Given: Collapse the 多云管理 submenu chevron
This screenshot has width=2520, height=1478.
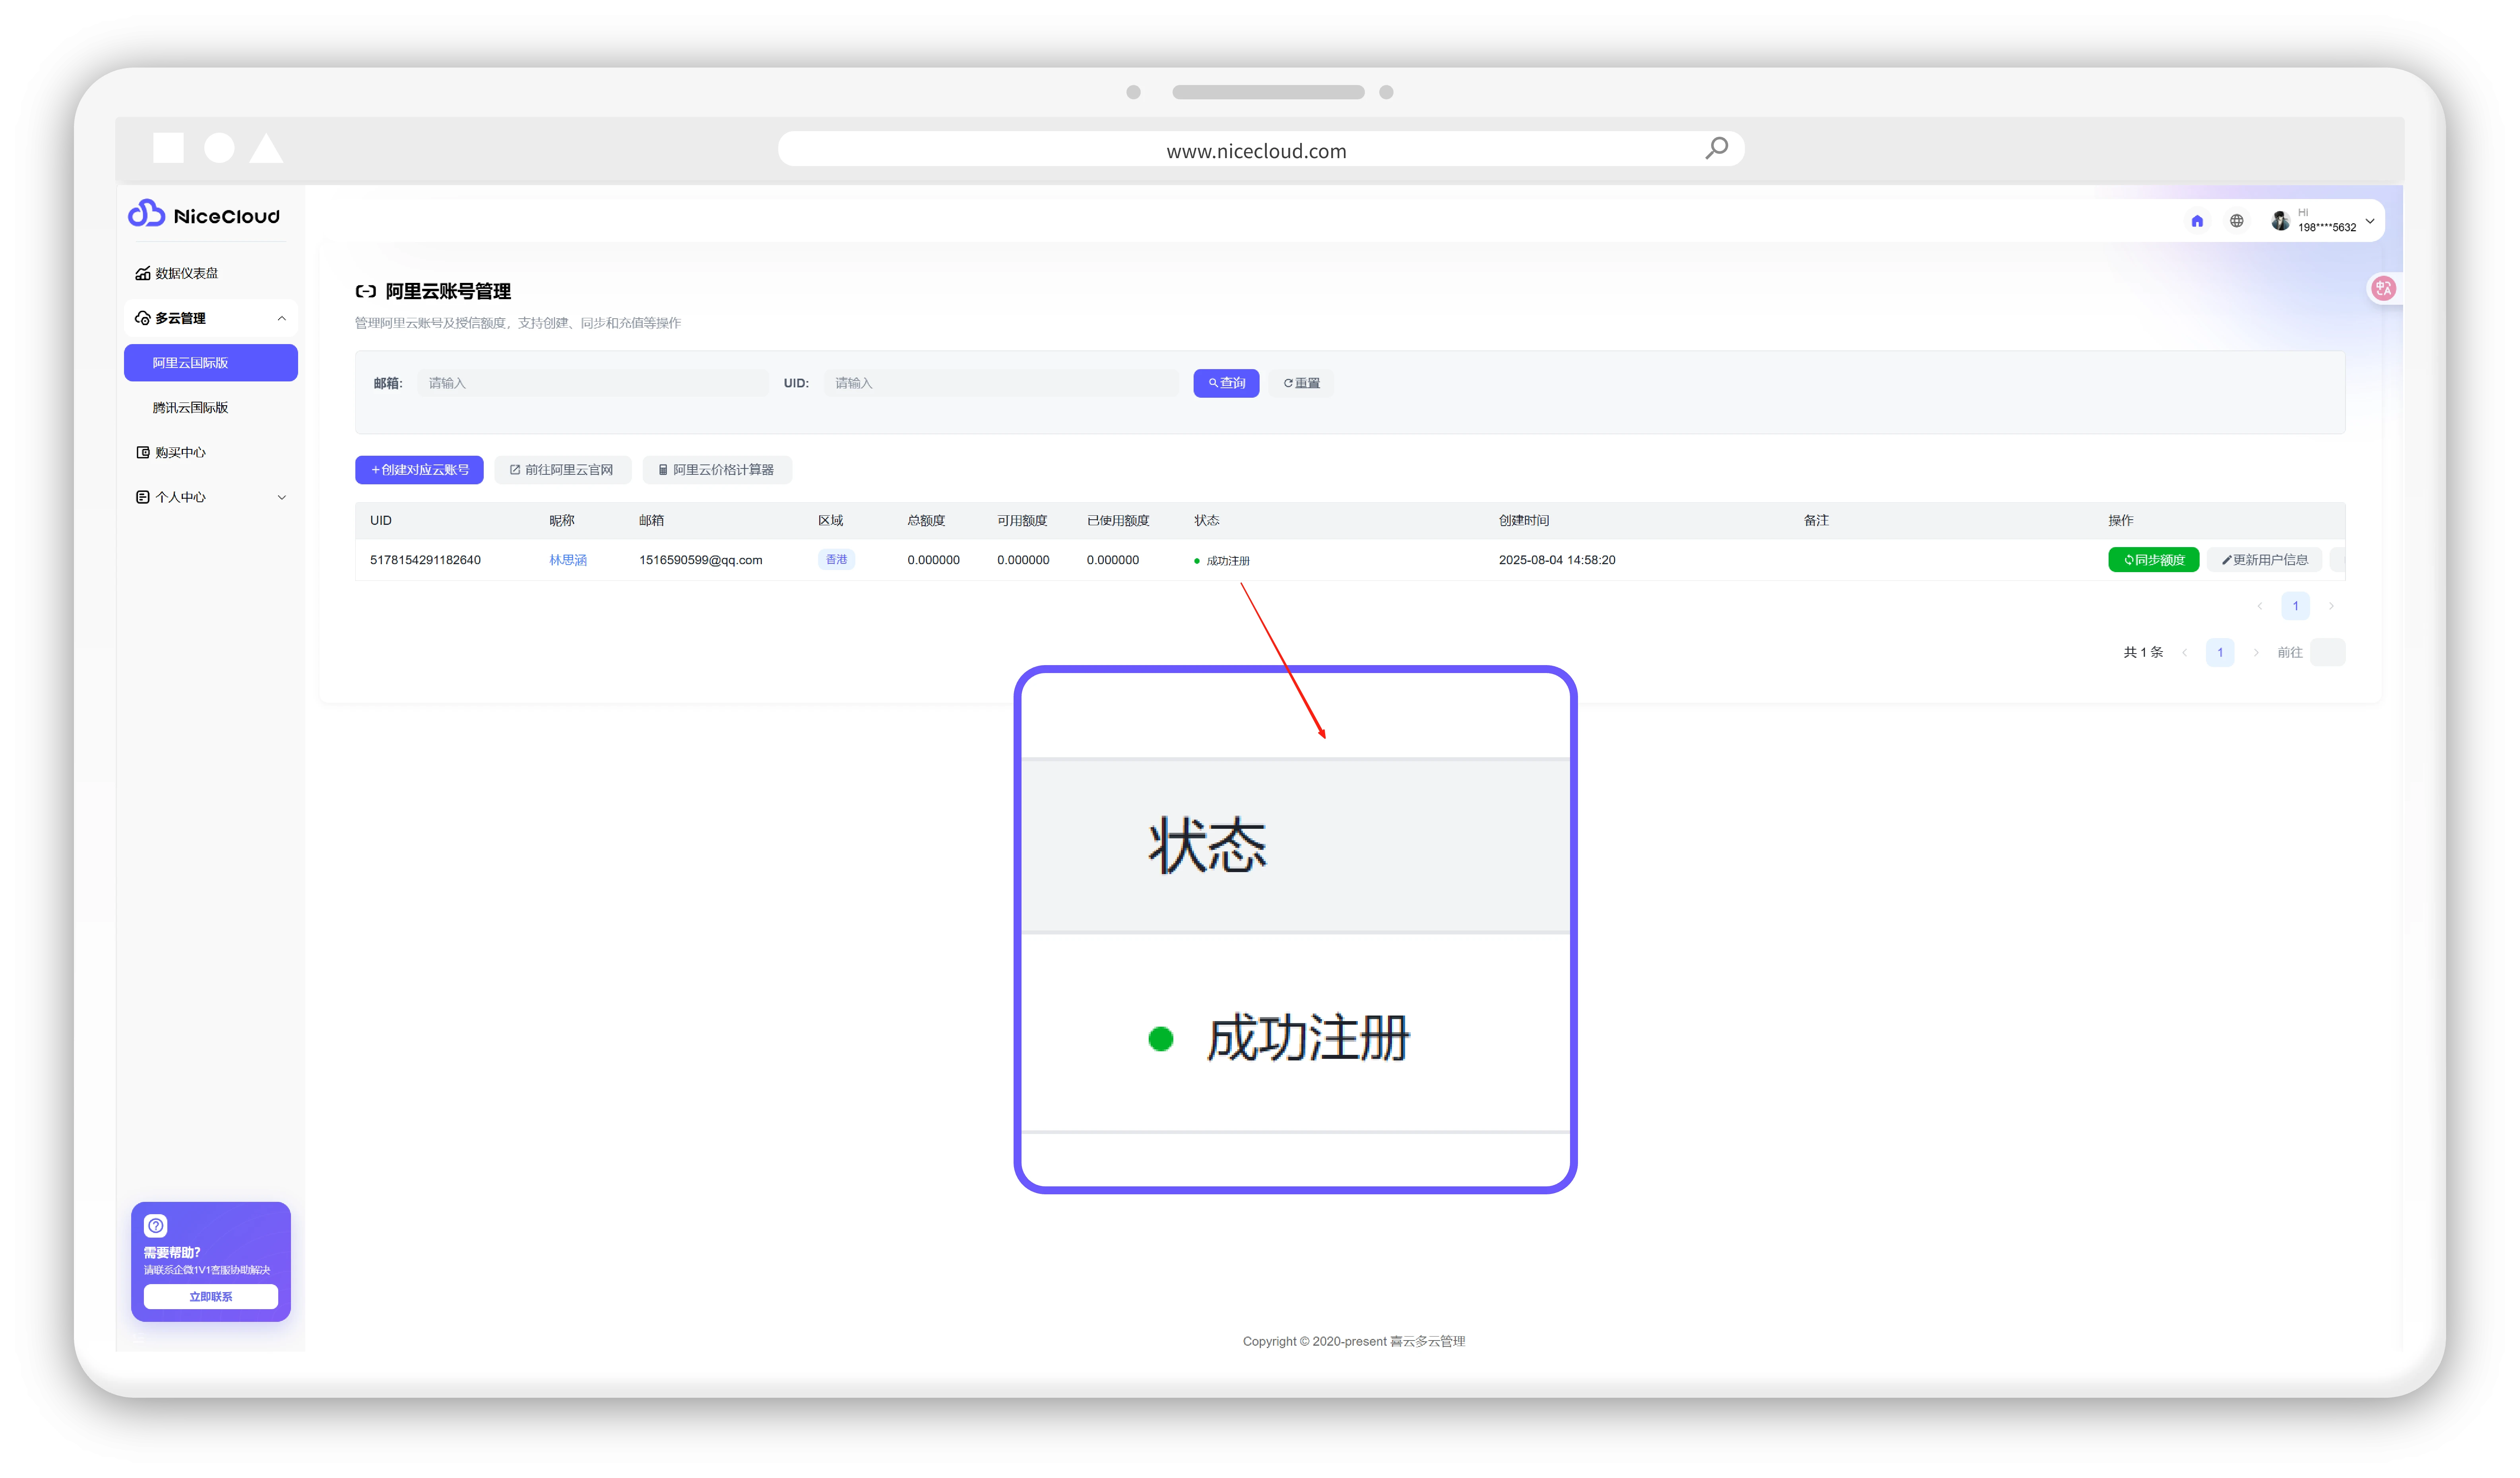Looking at the screenshot, I should (x=282, y=318).
